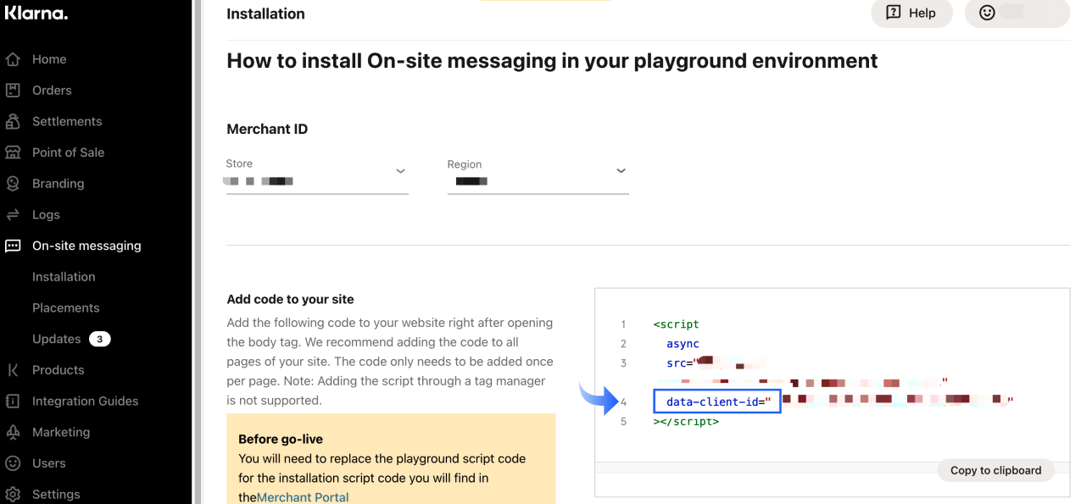Click the Settings gear icon
1081x504 pixels.
[13, 494]
